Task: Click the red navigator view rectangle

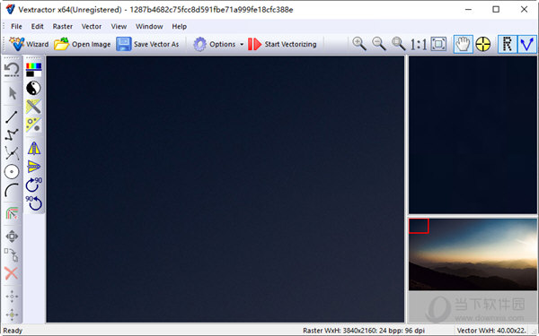Action: click(419, 226)
